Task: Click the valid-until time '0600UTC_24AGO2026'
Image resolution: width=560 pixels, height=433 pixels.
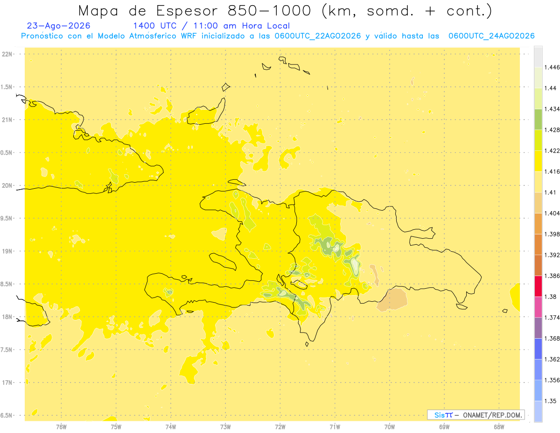Action: tap(491, 36)
